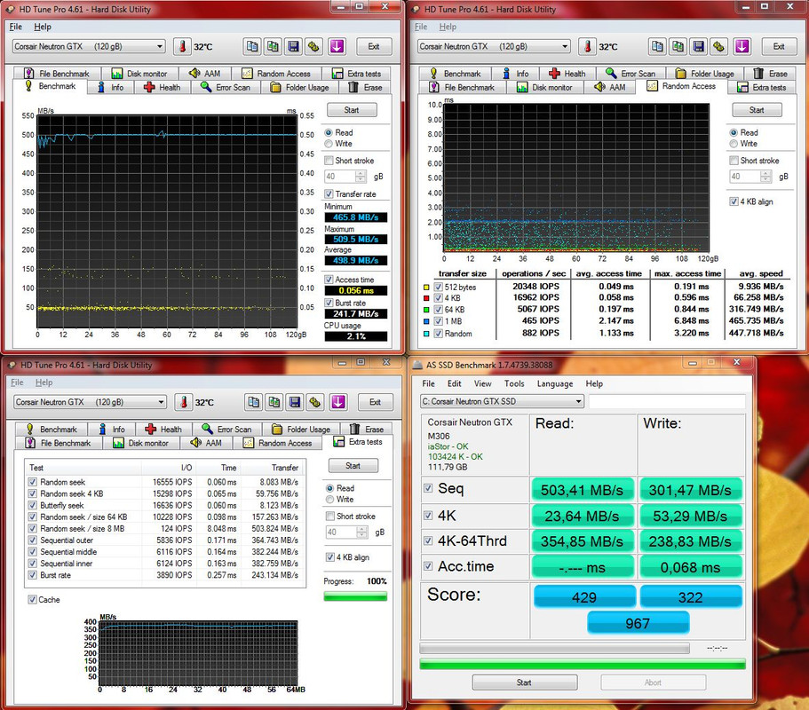Click thermometer temperature icon in top-left HD Tune window
Image resolution: width=809 pixels, height=710 pixels.
[x=182, y=46]
